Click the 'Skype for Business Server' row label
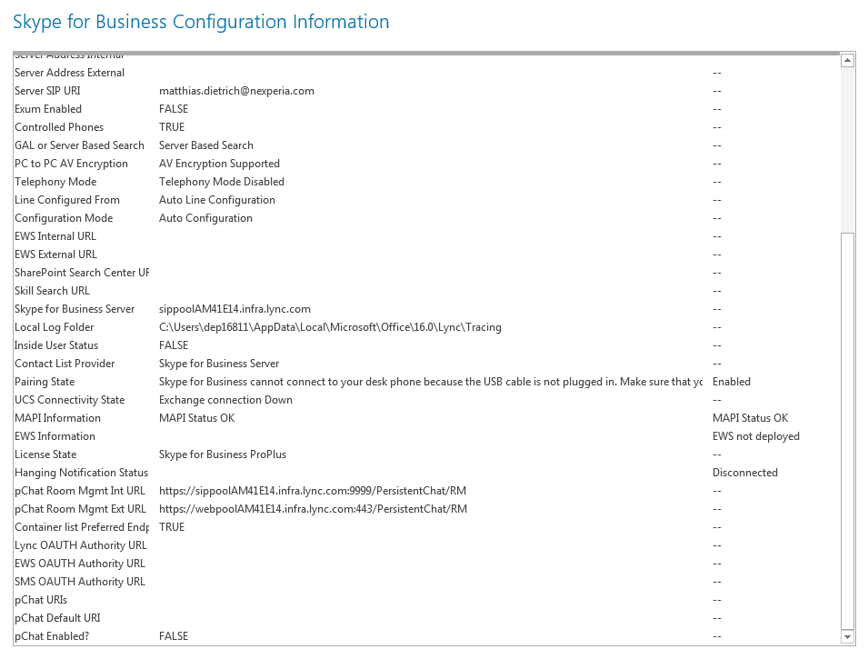The width and height of the screenshot is (868, 659). point(75,309)
